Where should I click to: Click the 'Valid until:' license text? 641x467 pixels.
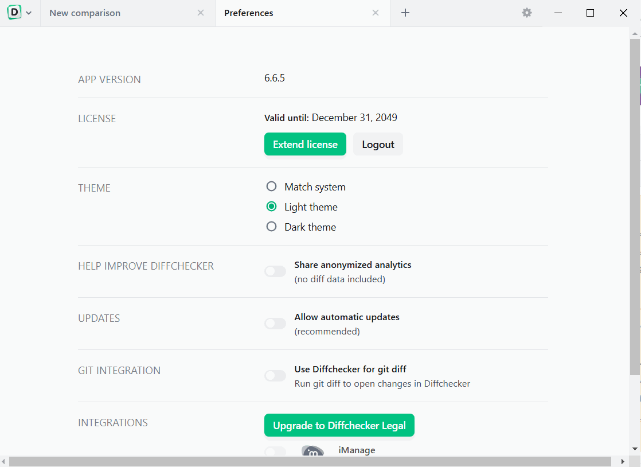point(287,118)
